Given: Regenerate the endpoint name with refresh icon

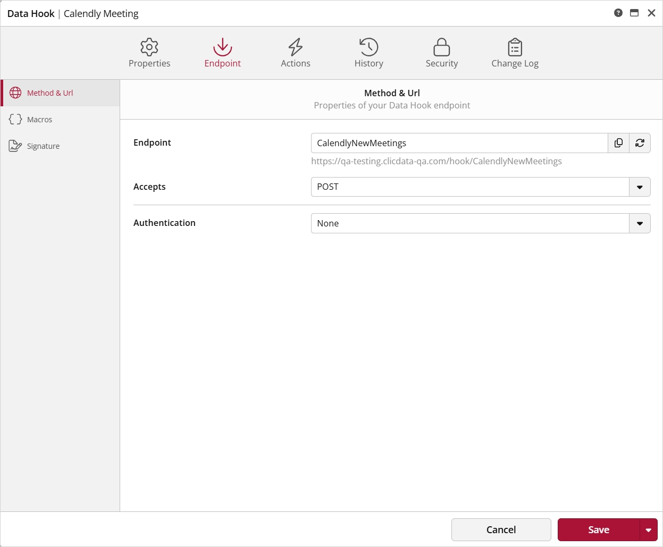Looking at the screenshot, I should coord(640,143).
